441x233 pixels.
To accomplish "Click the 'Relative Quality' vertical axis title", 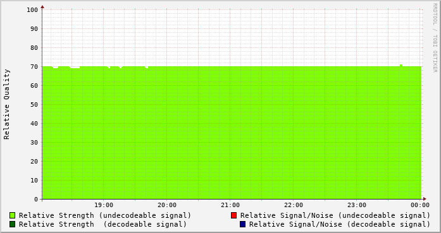I will 6,104.
